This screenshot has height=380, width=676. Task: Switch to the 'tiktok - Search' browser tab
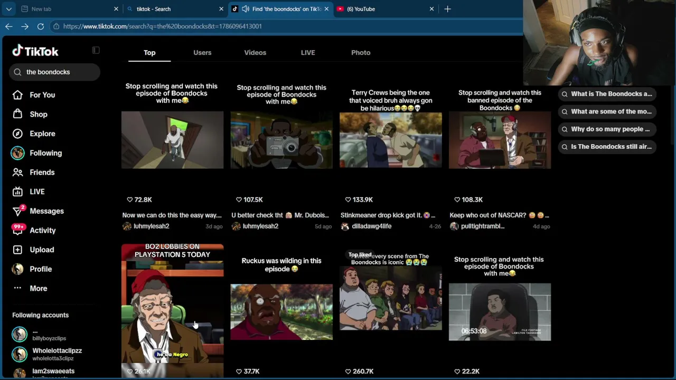(174, 9)
